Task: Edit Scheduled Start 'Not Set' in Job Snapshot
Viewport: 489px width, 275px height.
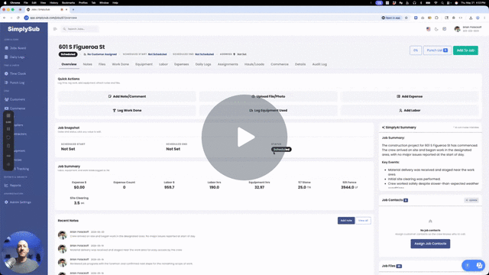Action: point(68,149)
